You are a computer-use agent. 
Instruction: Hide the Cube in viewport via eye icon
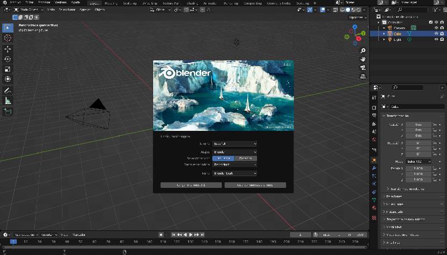click(436, 34)
